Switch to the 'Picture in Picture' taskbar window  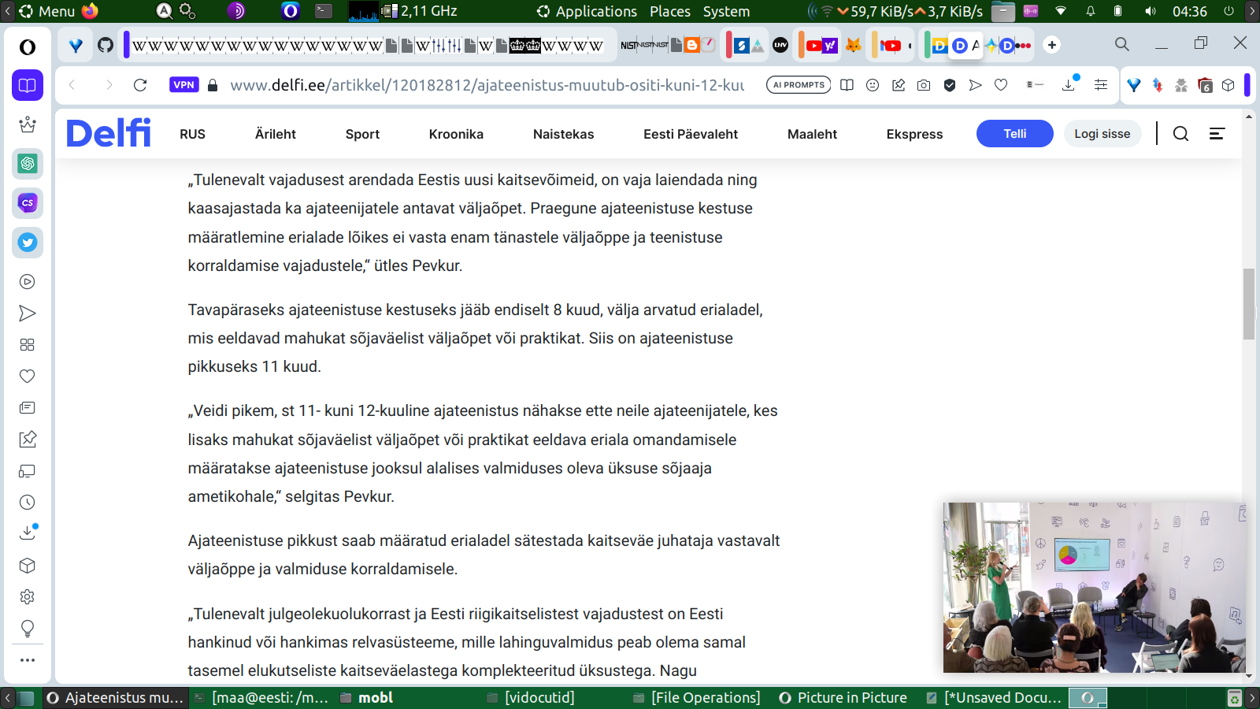click(x=843, y=698)
